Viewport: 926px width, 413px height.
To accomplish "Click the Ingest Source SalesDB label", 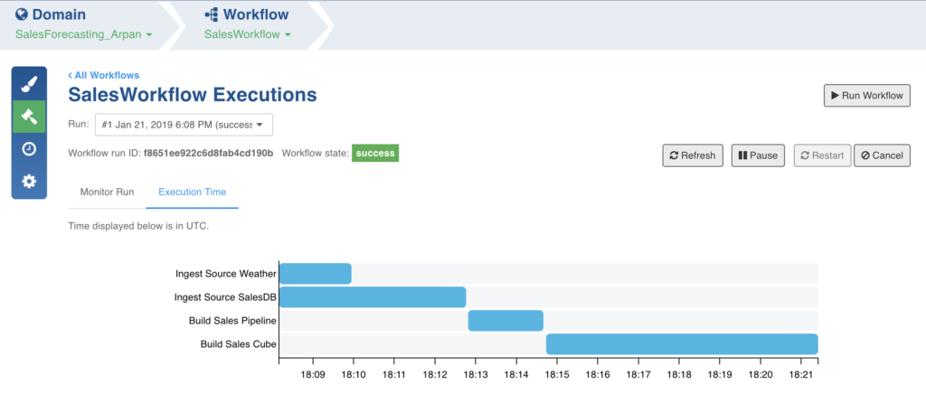I will point(225,296).
